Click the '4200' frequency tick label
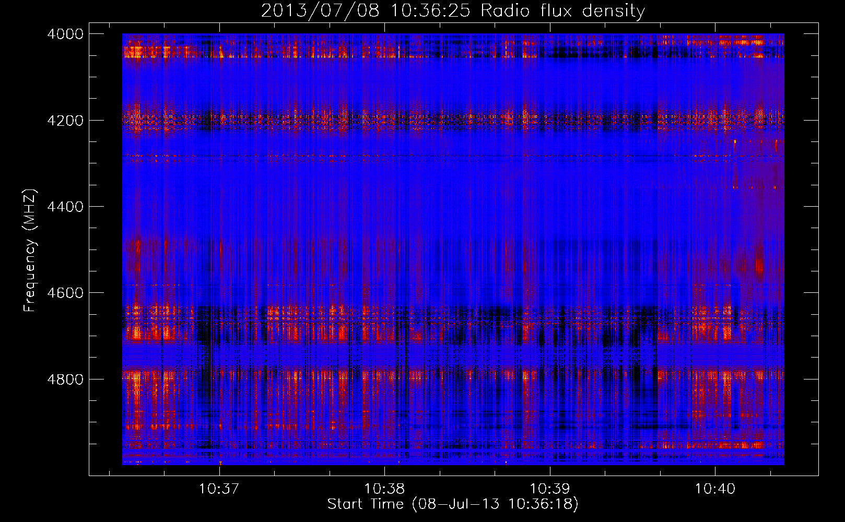 coord(65,120)
